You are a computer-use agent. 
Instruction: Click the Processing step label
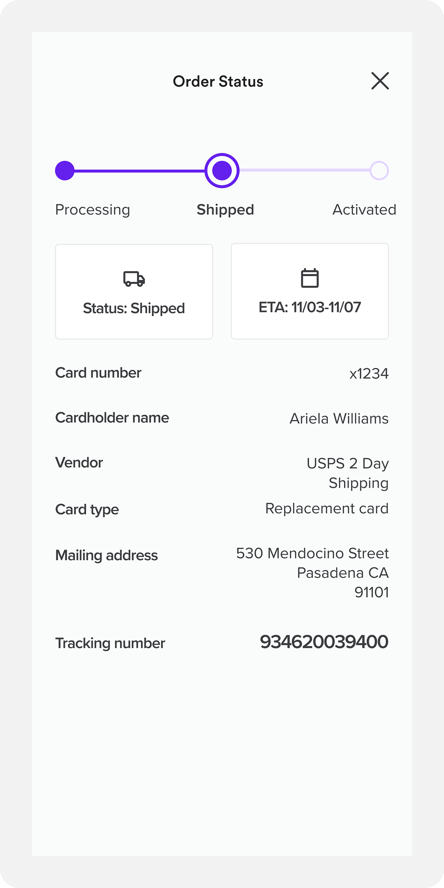pos(93,210)
